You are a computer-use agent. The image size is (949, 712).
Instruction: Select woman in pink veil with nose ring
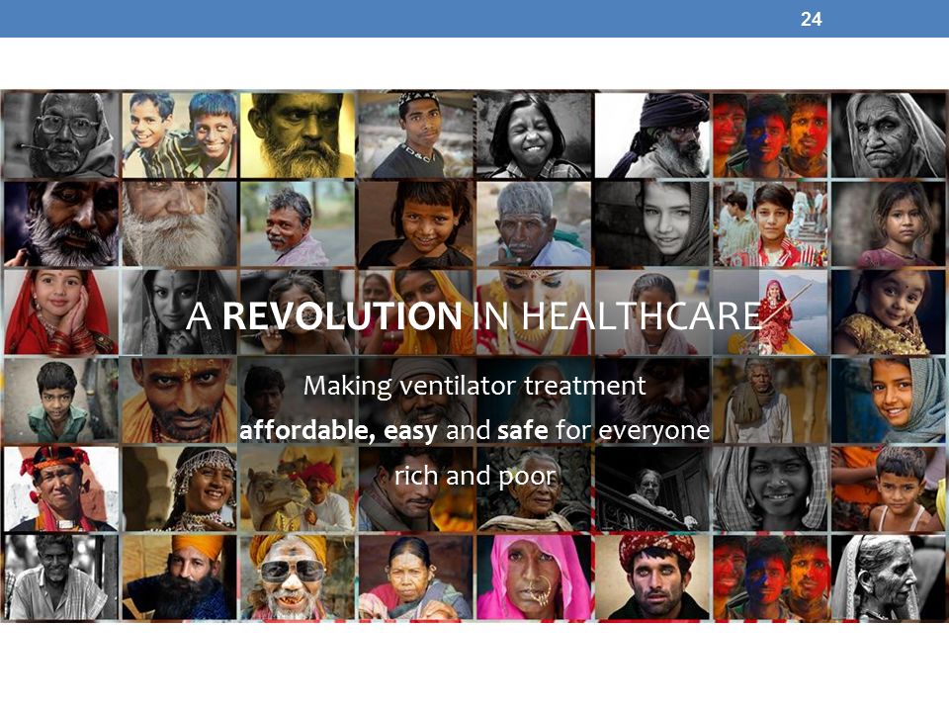coord(534,577)
